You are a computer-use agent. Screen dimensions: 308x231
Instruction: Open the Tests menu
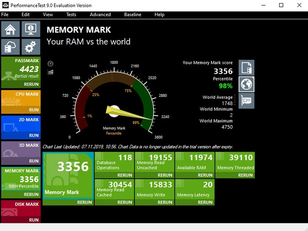click(71, 15)
